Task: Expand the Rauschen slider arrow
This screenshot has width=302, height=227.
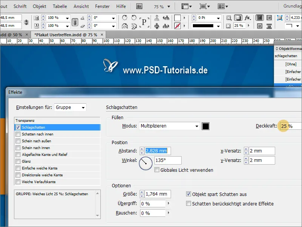Action: pyautogui.click(x=169, y=213)
